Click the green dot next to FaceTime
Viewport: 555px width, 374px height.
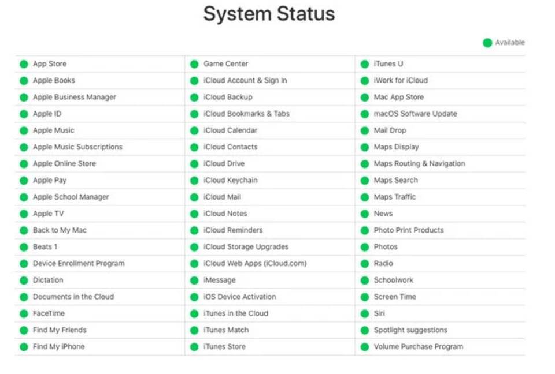click(24, 314)
